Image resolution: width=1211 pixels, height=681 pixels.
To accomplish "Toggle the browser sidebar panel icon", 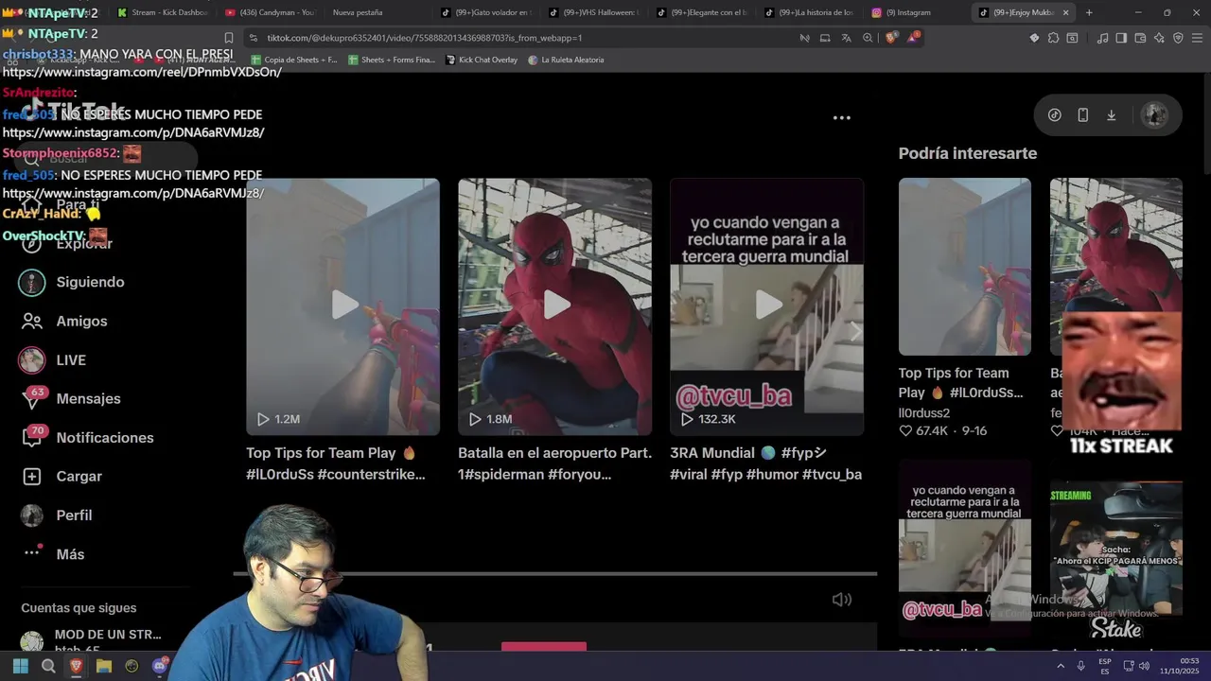I will pos(1121,38).
